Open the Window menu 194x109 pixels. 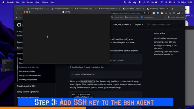[x=45, y=2]
